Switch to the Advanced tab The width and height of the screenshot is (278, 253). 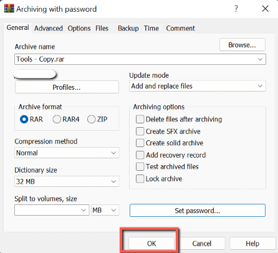click(49, 28)
